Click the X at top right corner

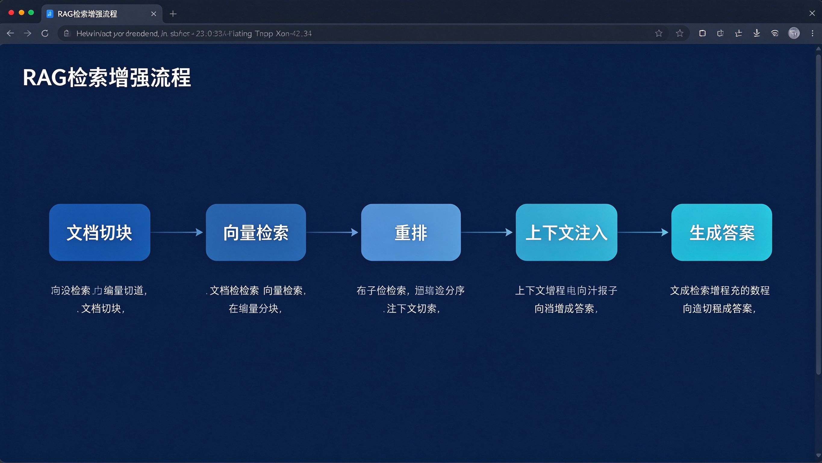812,13
